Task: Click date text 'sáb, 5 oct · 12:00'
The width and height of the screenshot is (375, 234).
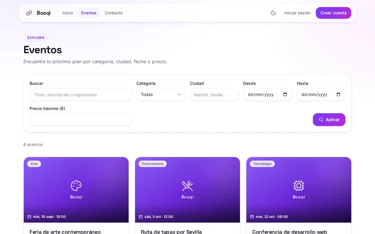Action: coord(159,217)
